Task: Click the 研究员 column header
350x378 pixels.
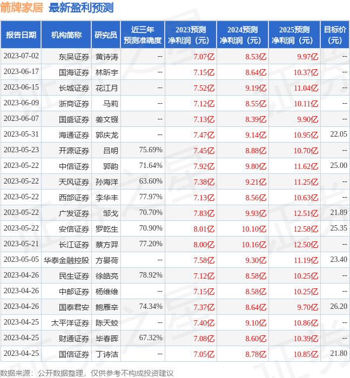Action: [x=106, y=35]
